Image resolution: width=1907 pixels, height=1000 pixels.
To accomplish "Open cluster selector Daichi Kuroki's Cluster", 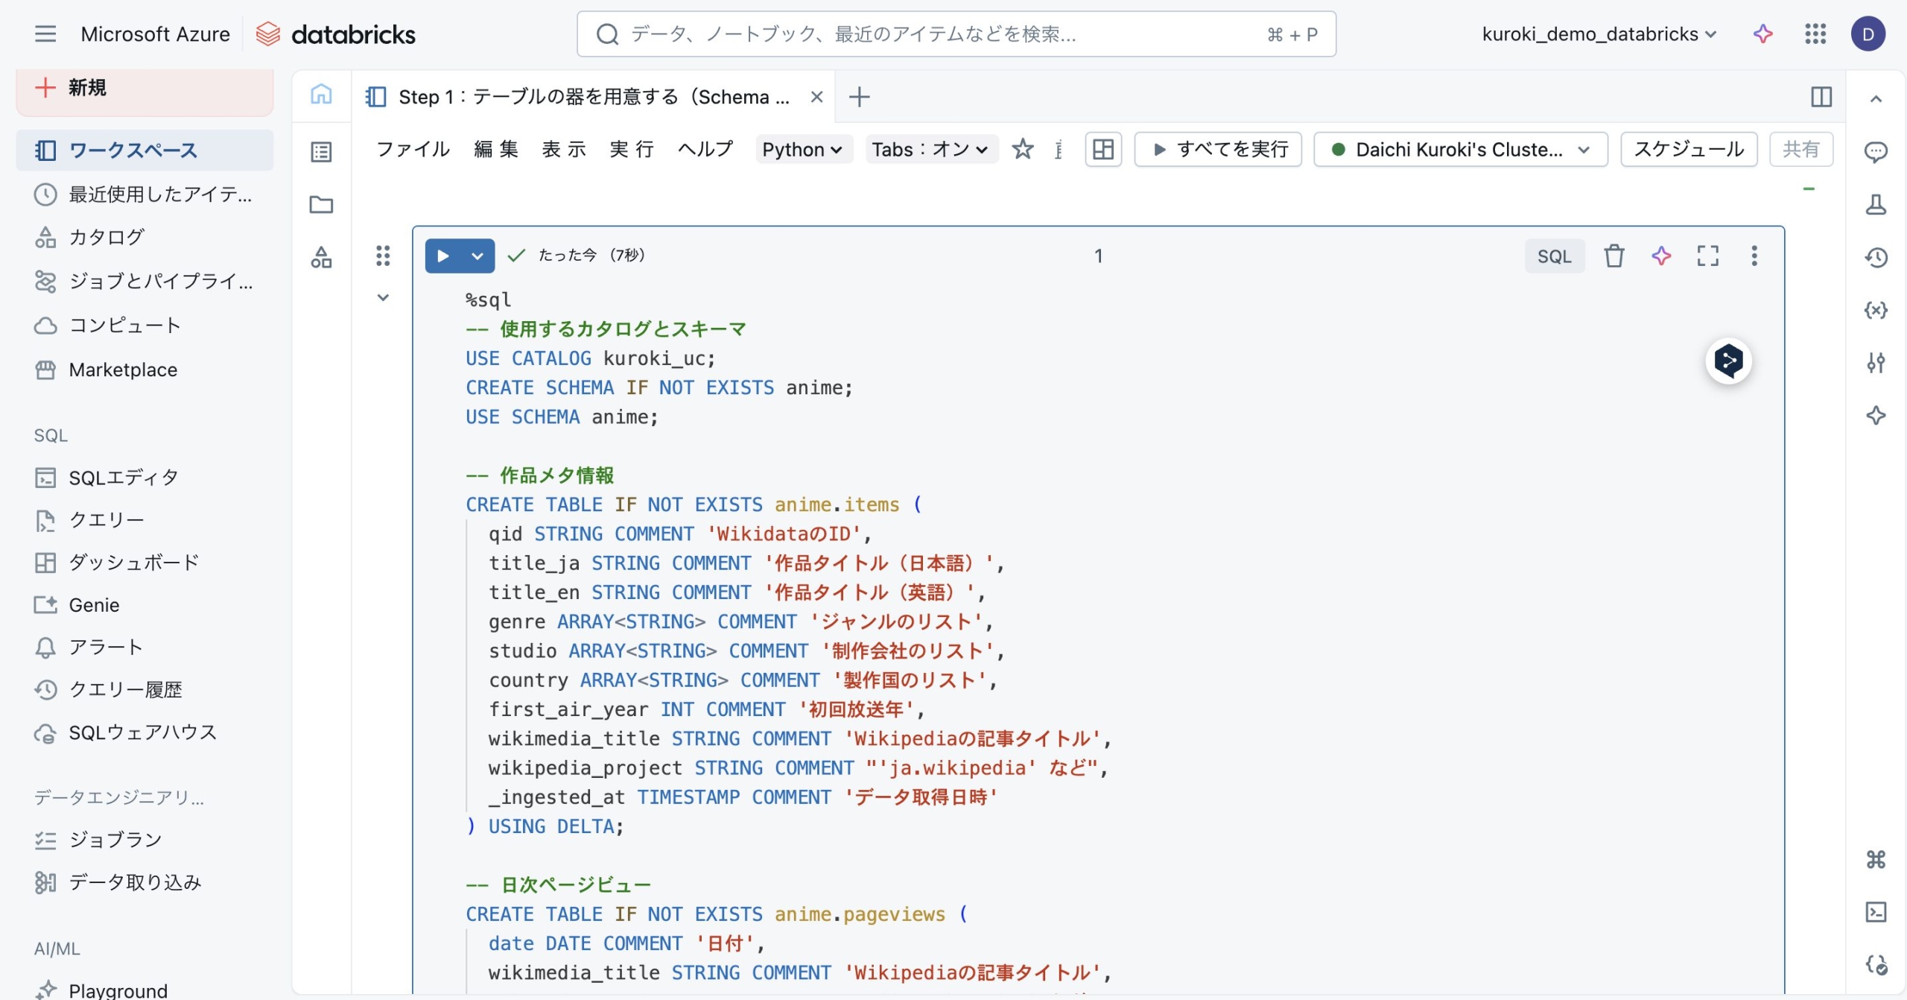I will 1460,149.
